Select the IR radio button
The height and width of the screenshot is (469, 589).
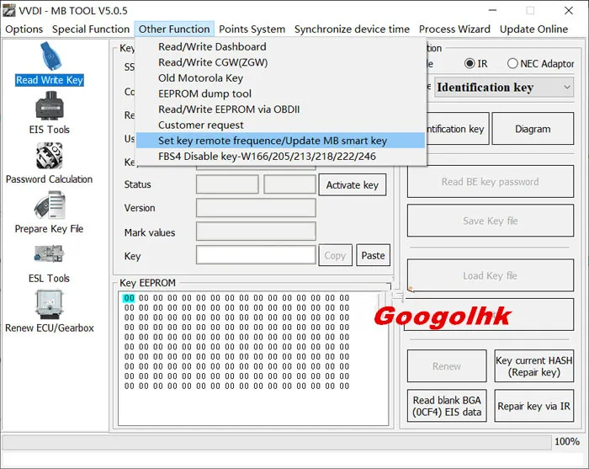pyautogui.click(x=470, y=63)
